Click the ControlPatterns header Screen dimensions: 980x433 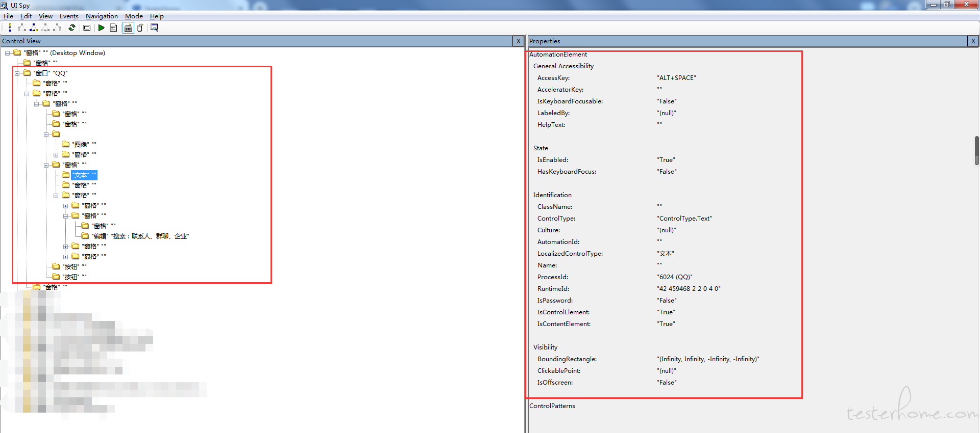tap(552, 406)
